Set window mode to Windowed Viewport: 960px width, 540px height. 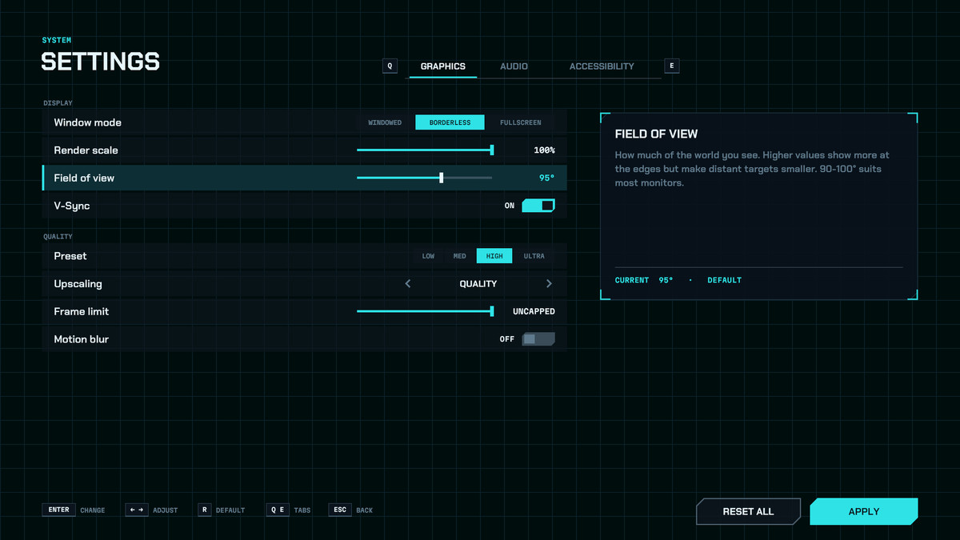click(x=385, y=122)
